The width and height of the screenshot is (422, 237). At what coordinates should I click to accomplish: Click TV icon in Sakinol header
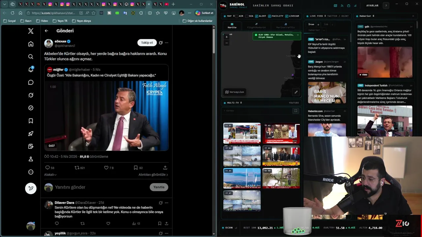pos(348,6)
